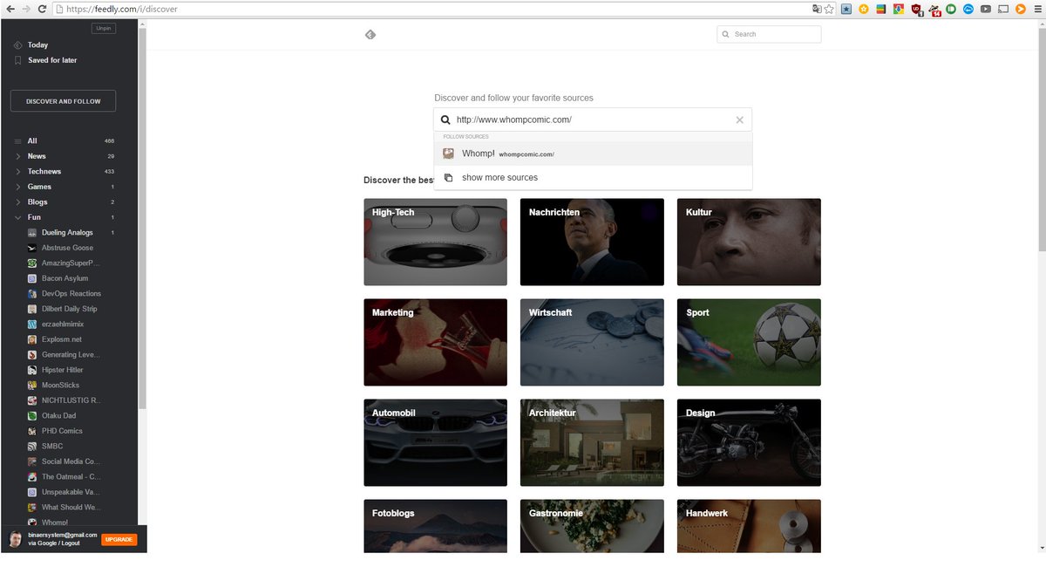Open the Gastronomie topic card

[592, 526]
